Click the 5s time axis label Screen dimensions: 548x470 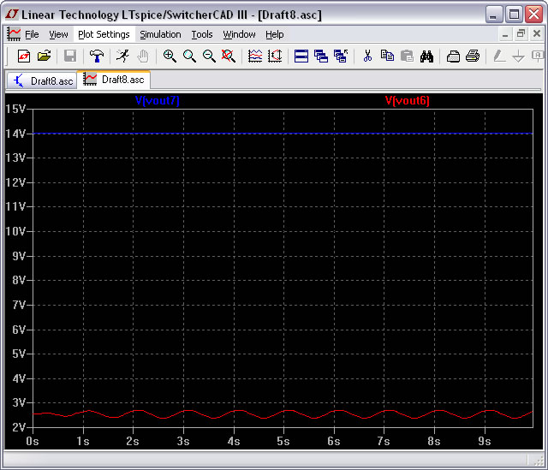[283, 441]
